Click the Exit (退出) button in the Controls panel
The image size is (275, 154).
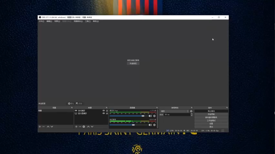pos(211,127)
